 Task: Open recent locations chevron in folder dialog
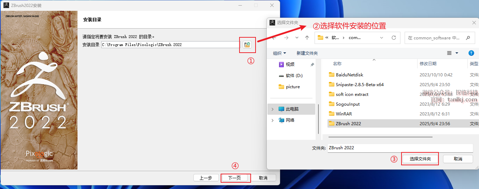point(297,38)
